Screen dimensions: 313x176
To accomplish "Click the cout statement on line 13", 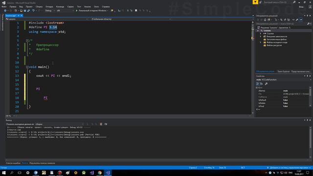I will (x=54, y=76).
